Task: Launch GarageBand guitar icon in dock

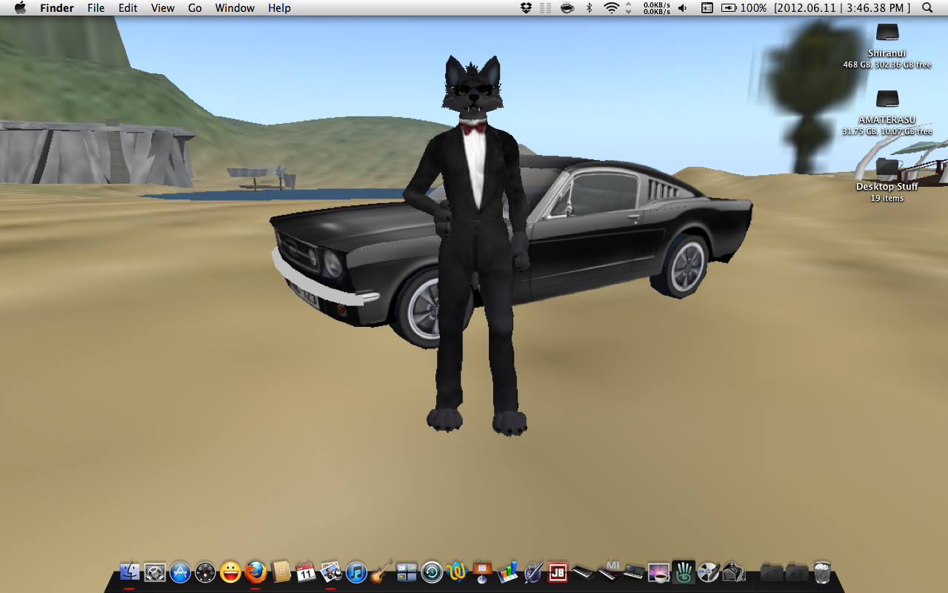Action: coord(381,572)
